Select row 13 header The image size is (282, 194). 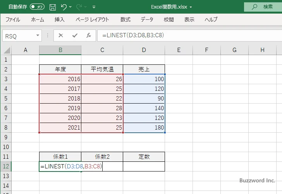click(6, 176)
